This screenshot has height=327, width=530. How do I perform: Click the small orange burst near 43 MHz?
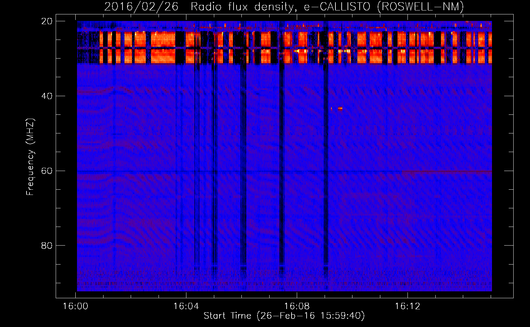point(340,109)
